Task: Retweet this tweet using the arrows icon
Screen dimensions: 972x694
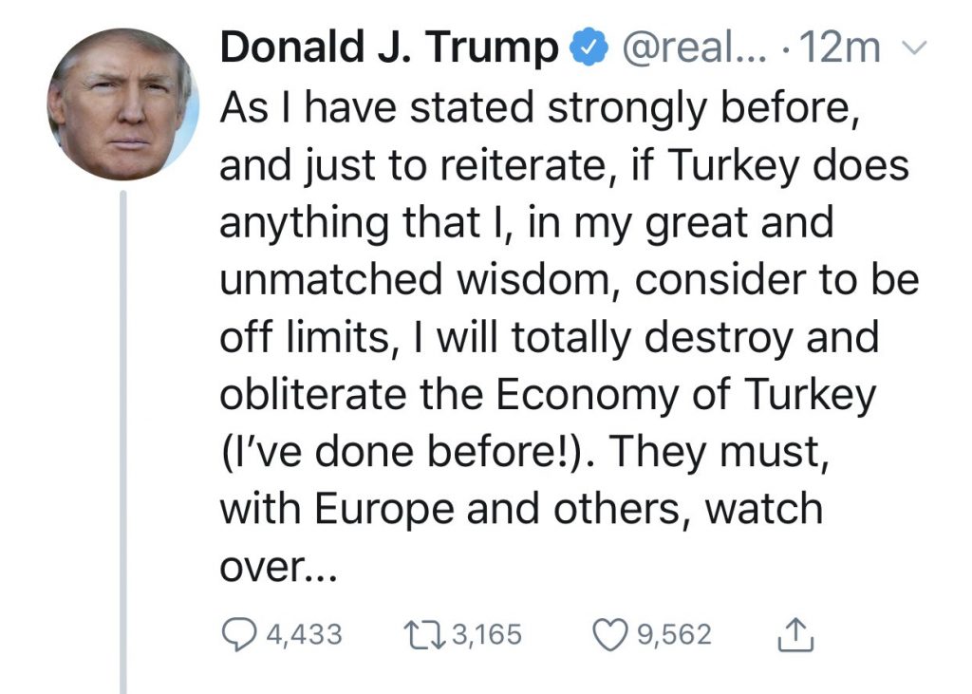Action: 421,634
